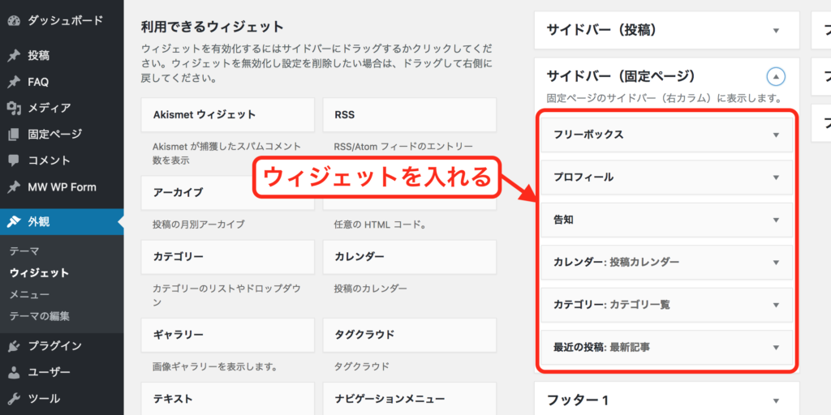Select the タグクラウド available widget
Image resolution: width=831 pixels, height=415 pixels.
click(x=409, y=335)
